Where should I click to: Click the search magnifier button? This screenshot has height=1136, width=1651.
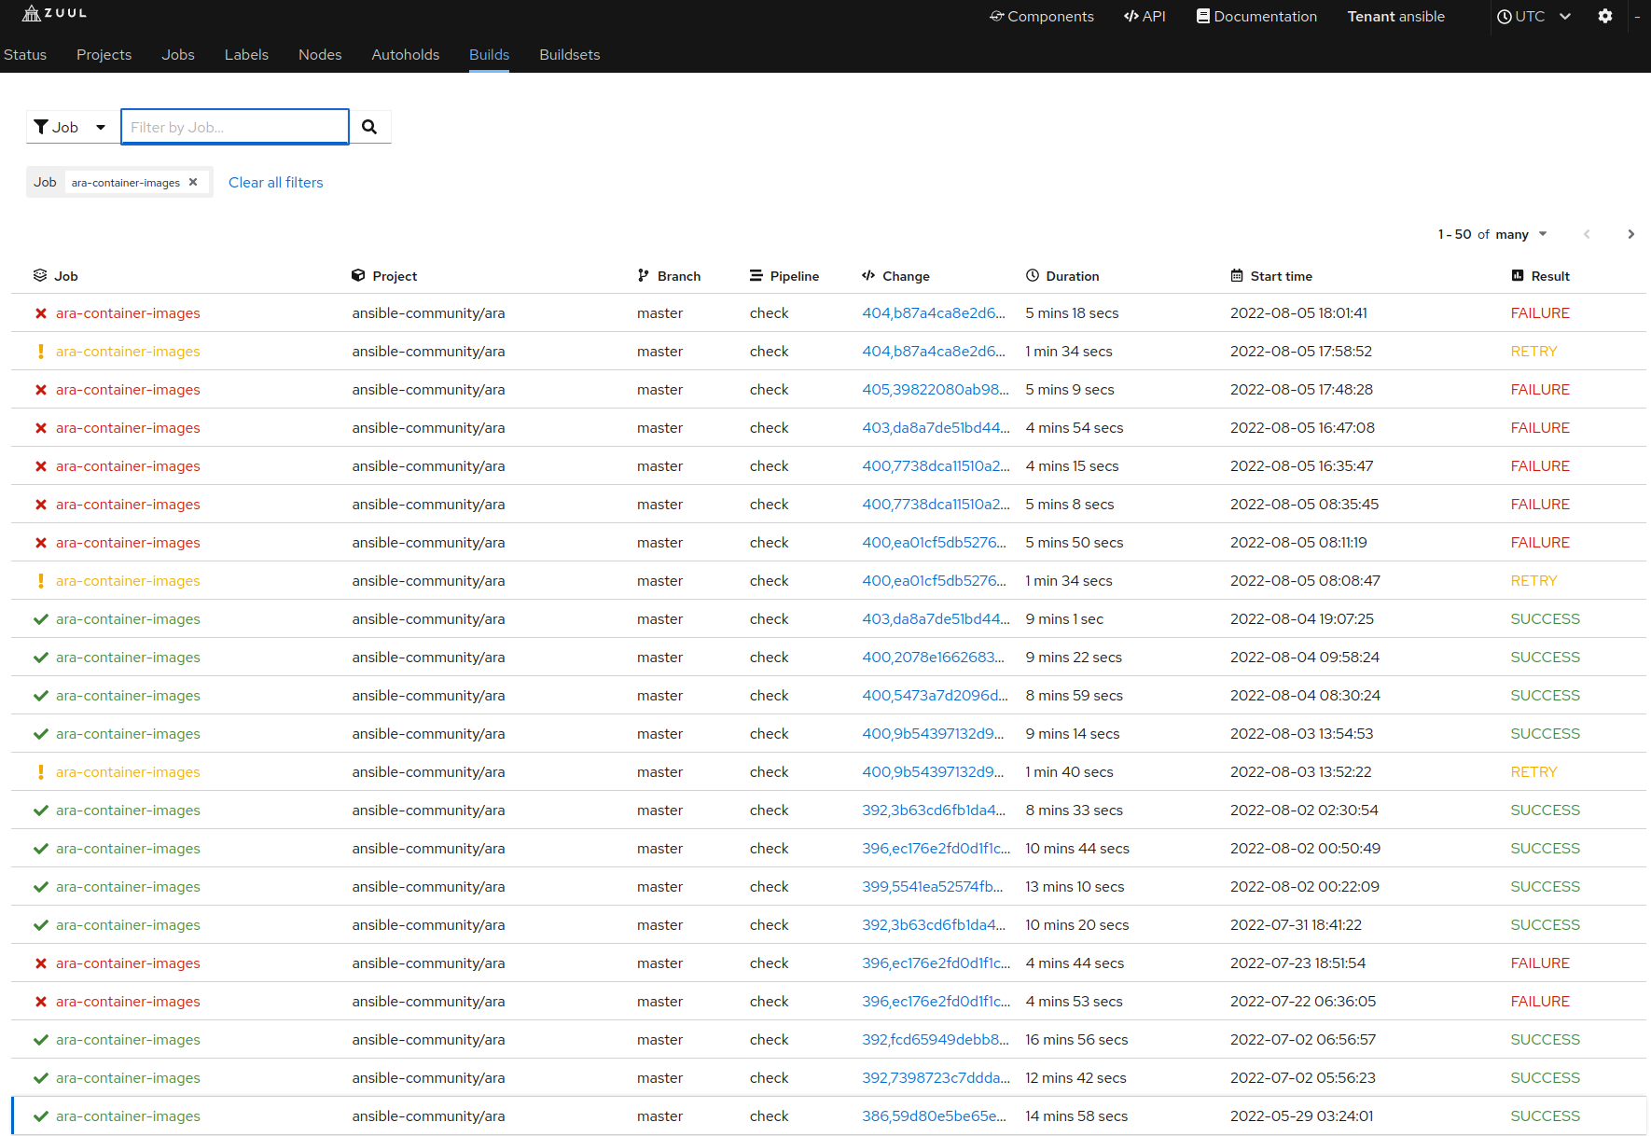369,126
